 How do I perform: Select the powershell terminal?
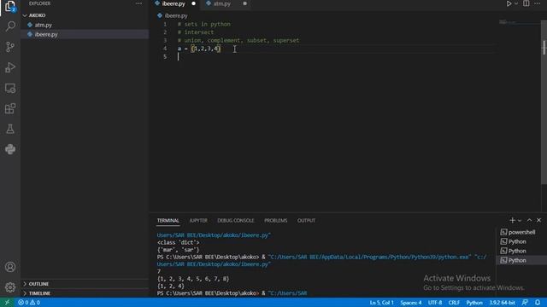(521, 232)
